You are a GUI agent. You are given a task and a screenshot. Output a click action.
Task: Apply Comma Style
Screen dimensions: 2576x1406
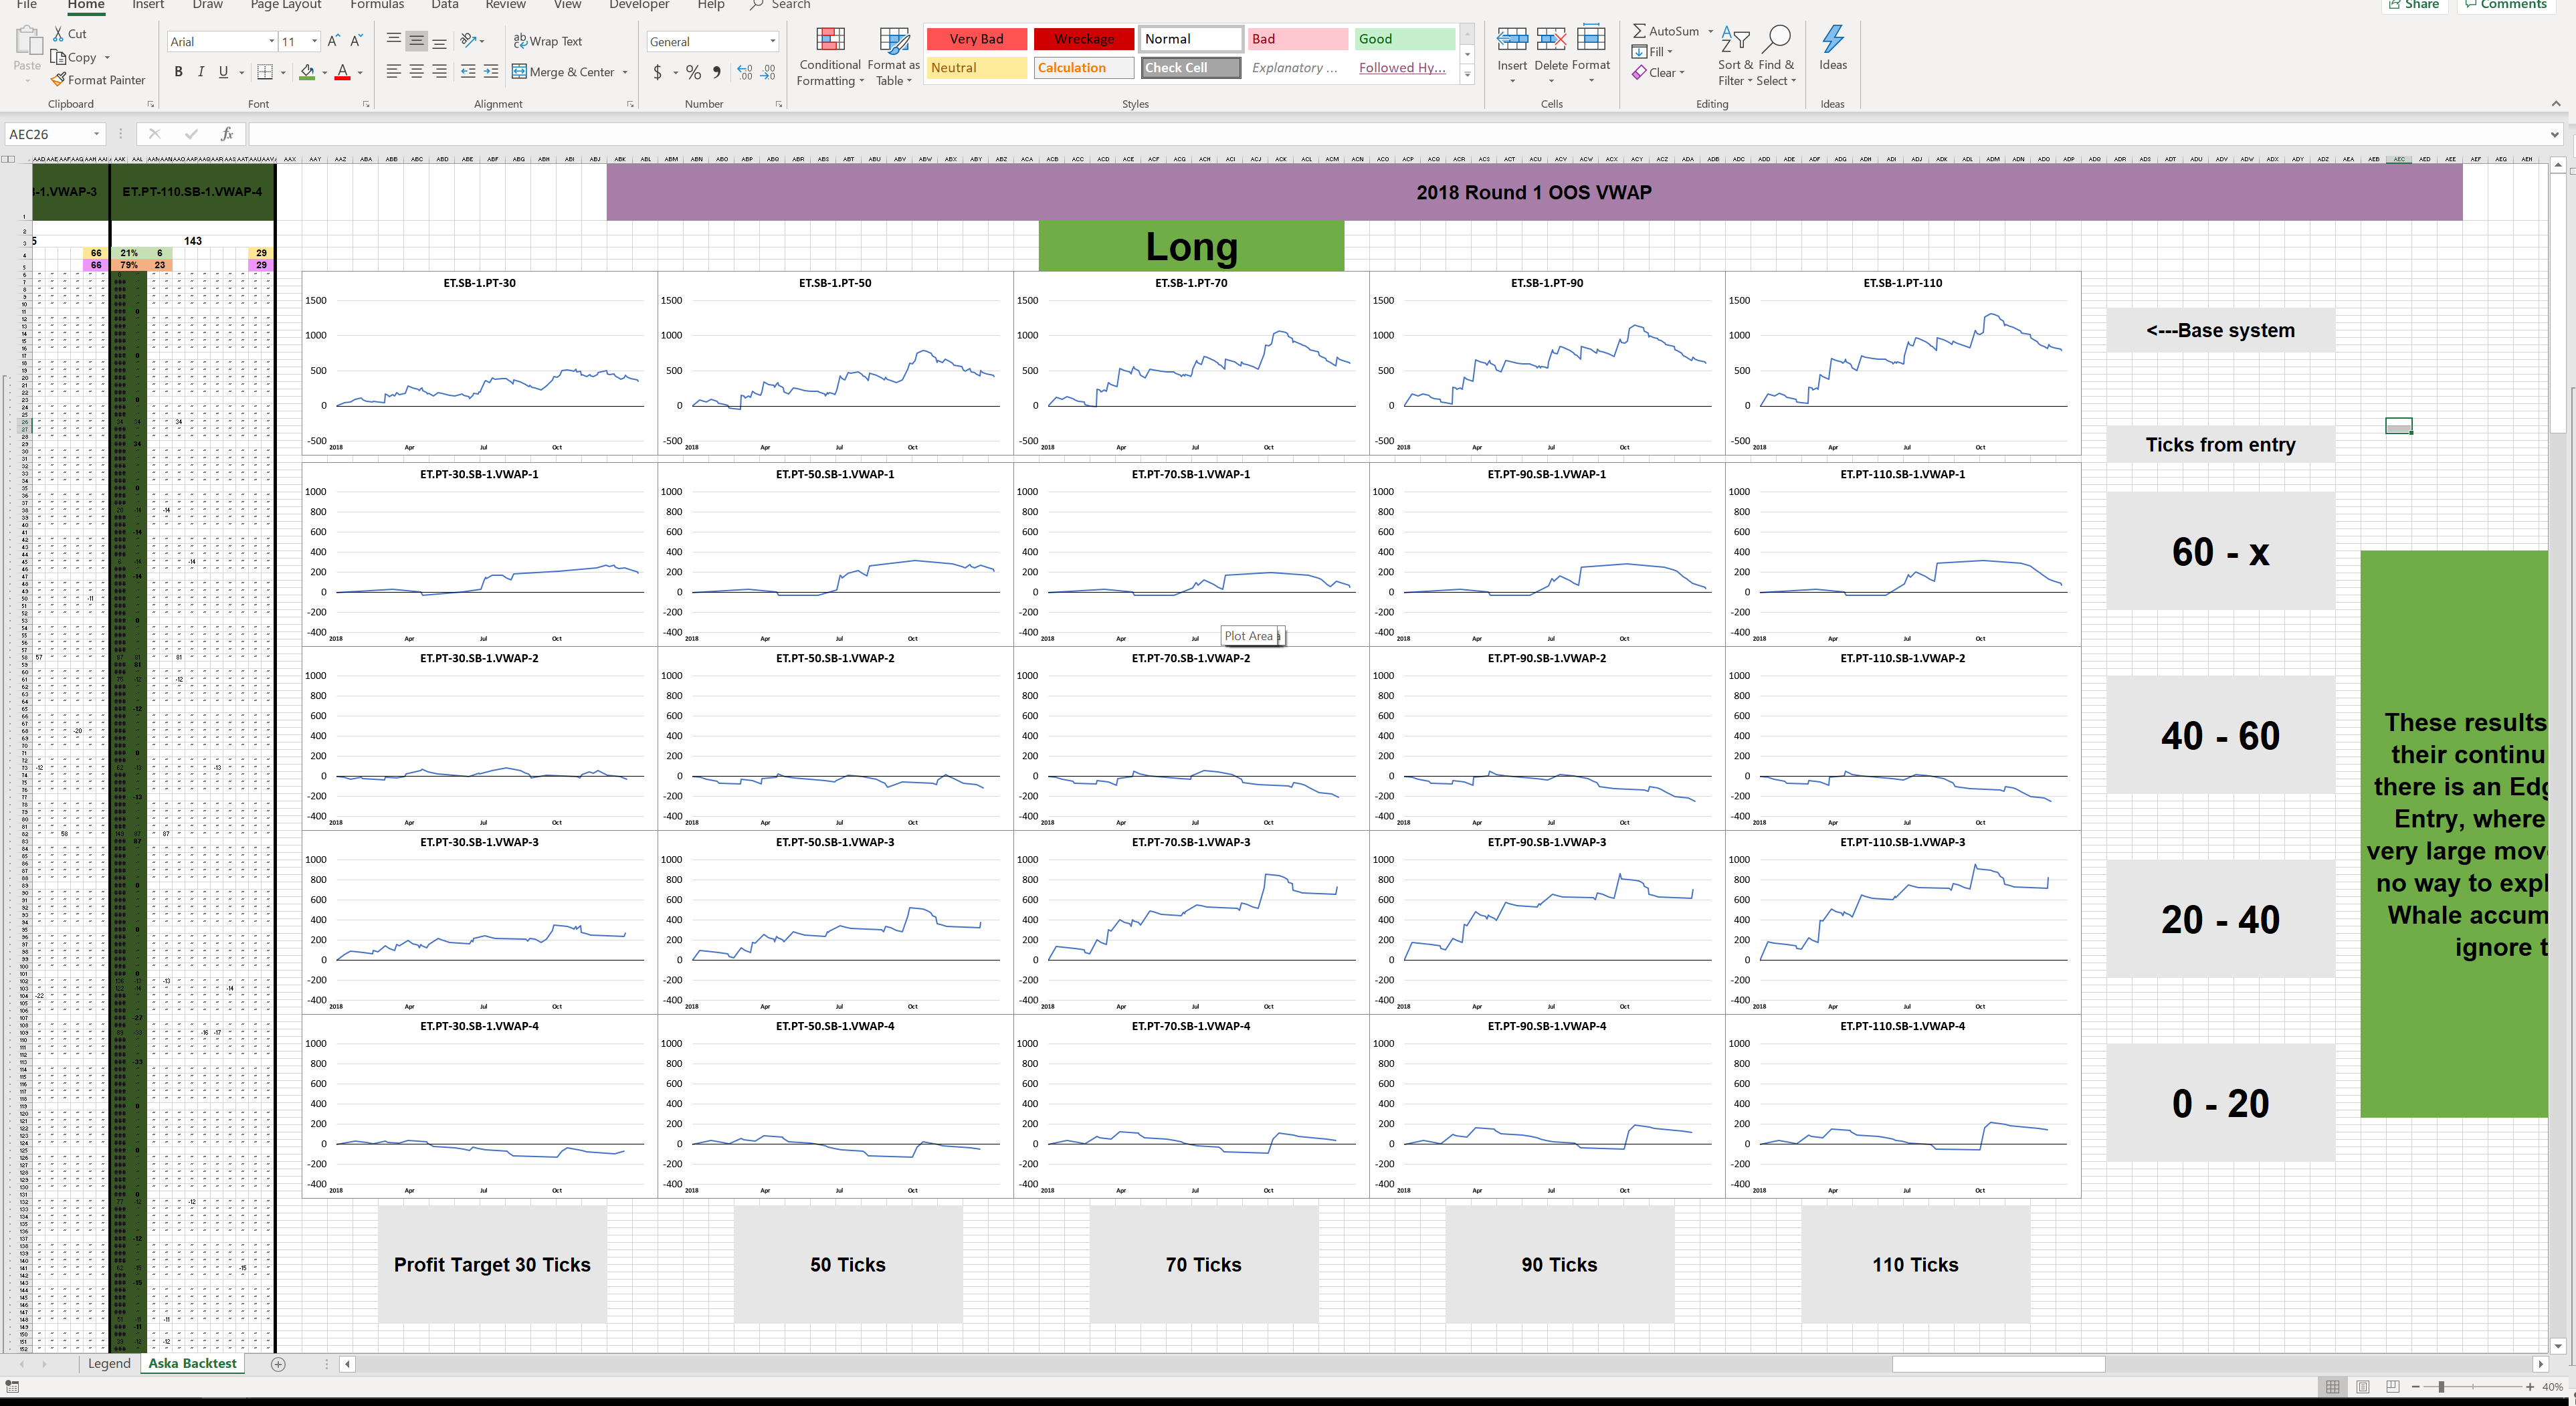tap(717, 72)
